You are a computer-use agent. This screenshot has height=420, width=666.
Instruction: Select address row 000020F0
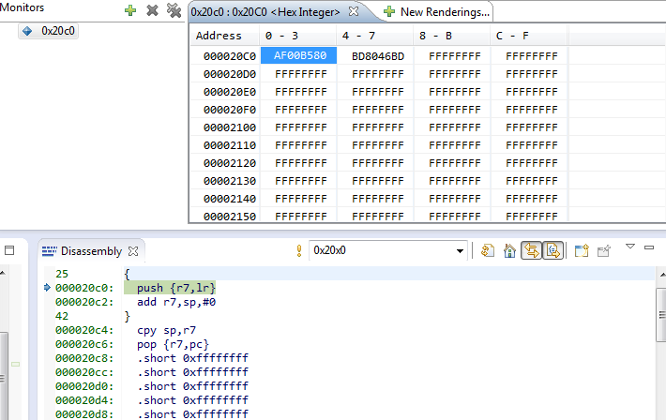tap(230, 110)
